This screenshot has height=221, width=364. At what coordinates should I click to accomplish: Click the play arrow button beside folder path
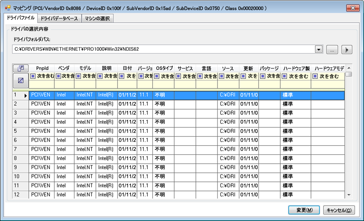point(347,49)
